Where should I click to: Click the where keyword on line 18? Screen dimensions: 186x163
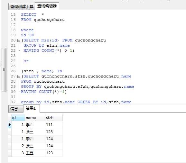pos(27,30)
